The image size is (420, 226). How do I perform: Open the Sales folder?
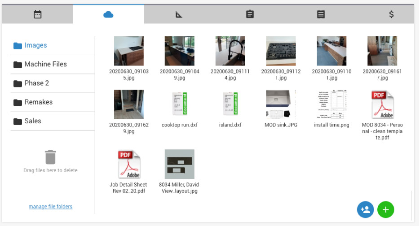(x=53, y=122)
